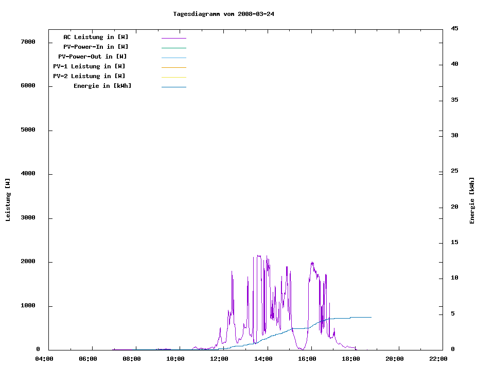
Task: Click the light blue PV-Power-Out legend line
Action: (x=173, y=58)
